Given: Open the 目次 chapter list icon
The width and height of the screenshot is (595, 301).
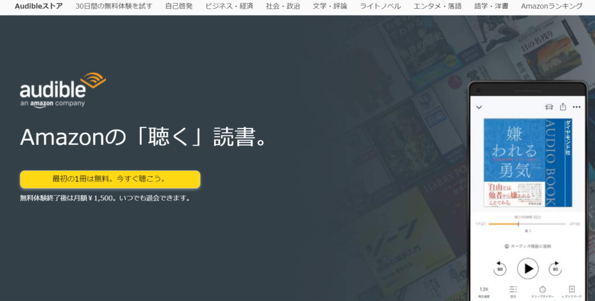Looking at the screenshot, I should tap(513, 292).
